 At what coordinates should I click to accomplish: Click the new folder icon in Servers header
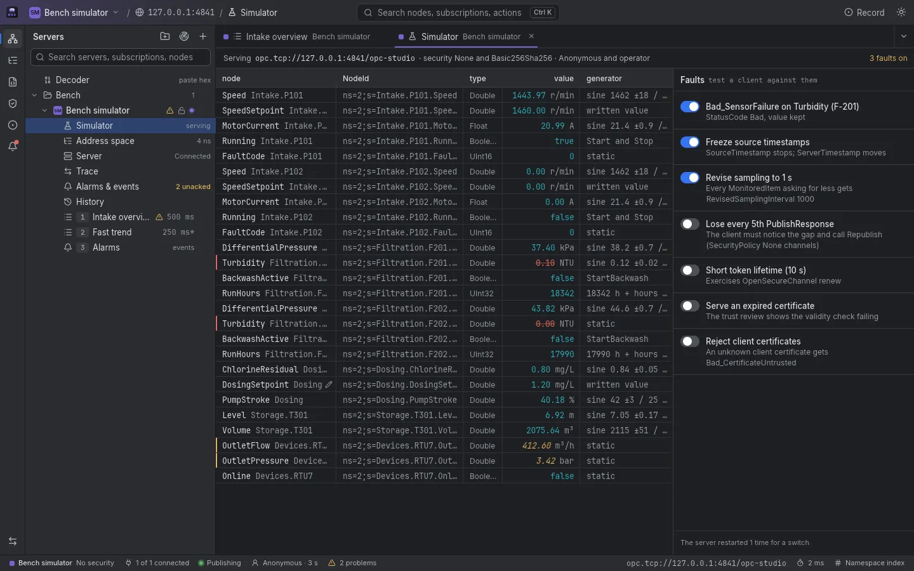coord(165,37)
